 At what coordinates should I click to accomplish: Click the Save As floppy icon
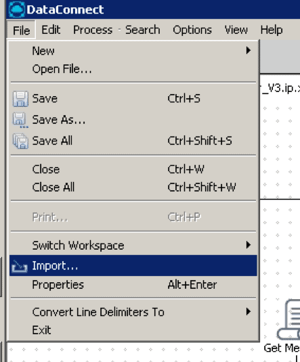(20, 120)
